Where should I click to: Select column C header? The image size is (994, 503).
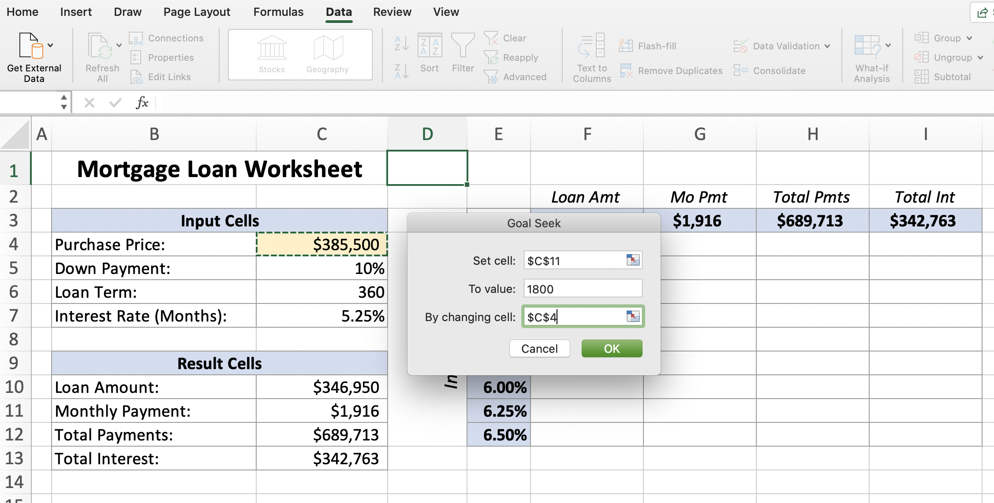(322, 134)
